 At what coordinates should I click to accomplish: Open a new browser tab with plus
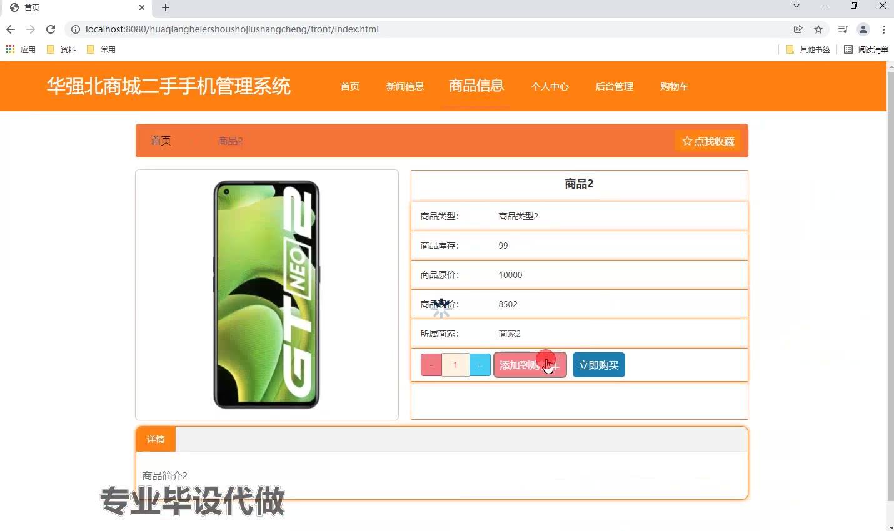click(x=166, y=7)
